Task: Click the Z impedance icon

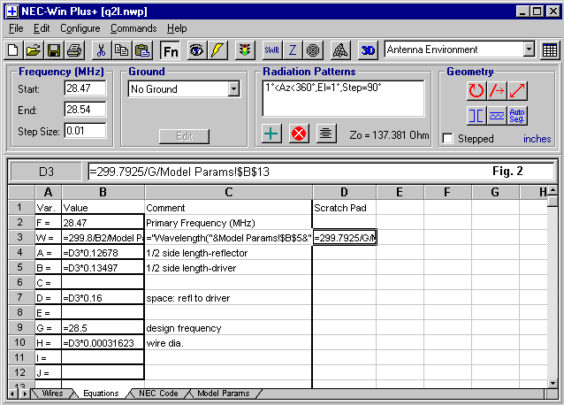Action: tap(293, 50)
